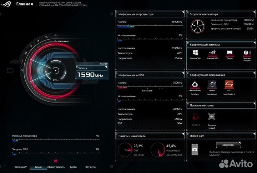The image size is (257, 173).
Task: Toggle the Windows key (Клавиша Win) icon
Action: 195,53
